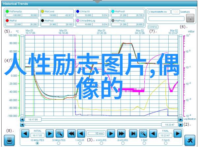Click the zoom in magnifier button
The height and width of the screenshot is (147, 199).
pos(60,134)
